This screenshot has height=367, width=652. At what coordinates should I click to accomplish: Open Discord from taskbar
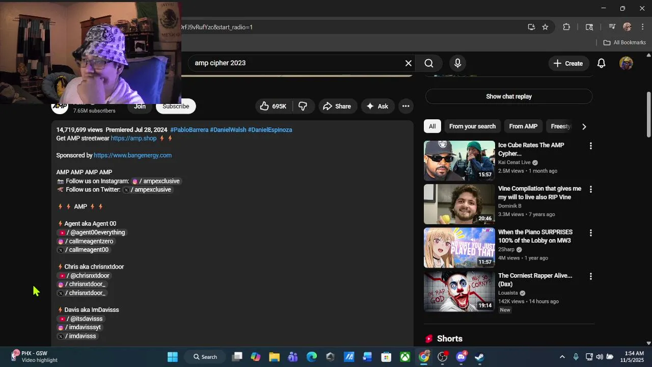click(461, 357)
